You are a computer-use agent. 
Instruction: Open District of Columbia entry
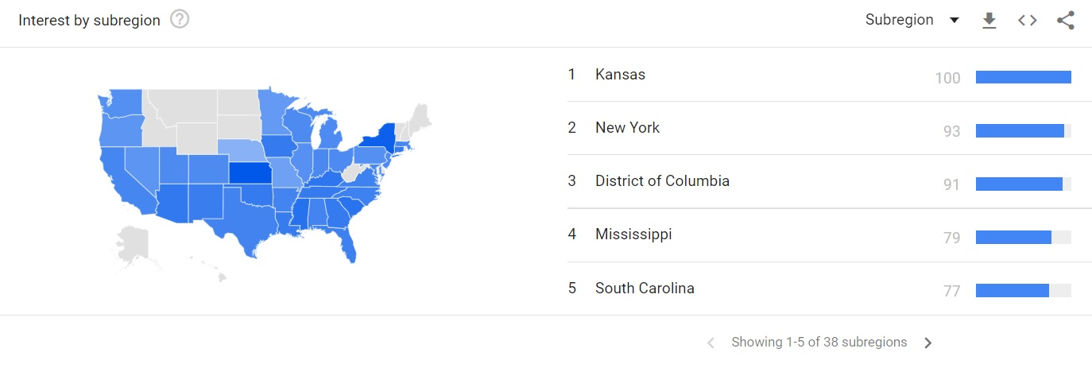click(x=819, y=181)
